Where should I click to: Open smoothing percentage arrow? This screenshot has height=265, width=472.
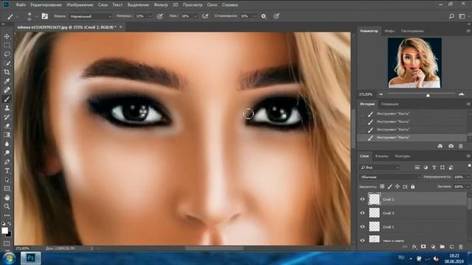coord(254,16)
